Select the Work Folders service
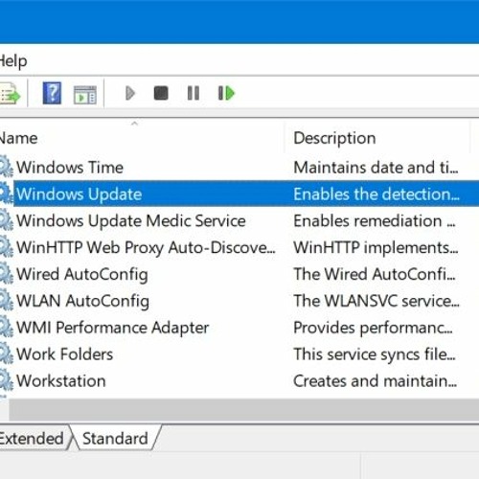Screen dimensions: 479x479 pos(64,354)
